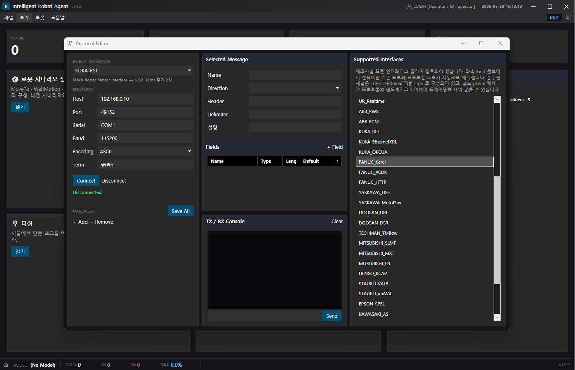The height and width of the screenshot is (370, 575).
Task: Click + Field to add a field
Action: 335,147
